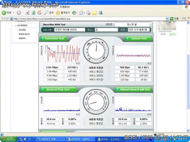Click the General Ping Test button
This screenshot has width=190, height=142.
tap(59, 89)
